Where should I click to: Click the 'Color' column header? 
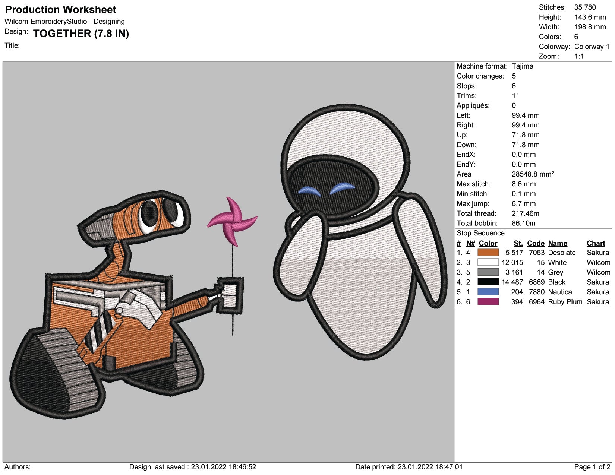tap(488, 243)
